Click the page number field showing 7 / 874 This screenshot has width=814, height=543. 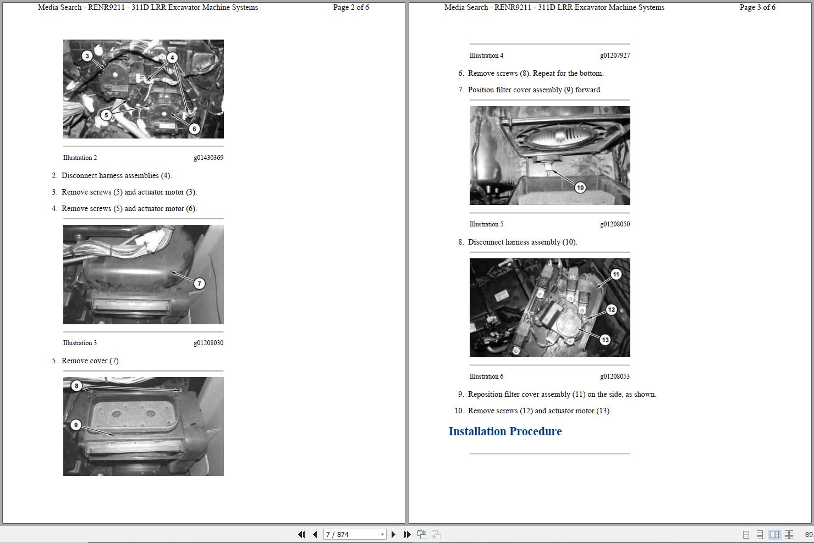coord(346,534)
